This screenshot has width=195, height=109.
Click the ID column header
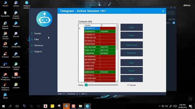108,25
